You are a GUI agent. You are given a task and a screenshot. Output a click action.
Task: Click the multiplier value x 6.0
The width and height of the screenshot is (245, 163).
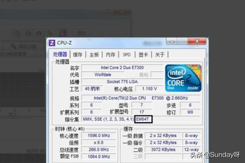(99, 143)
